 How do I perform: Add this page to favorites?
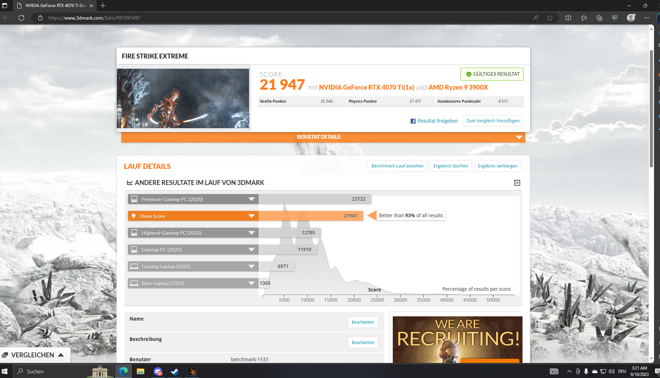coord(550,18)
